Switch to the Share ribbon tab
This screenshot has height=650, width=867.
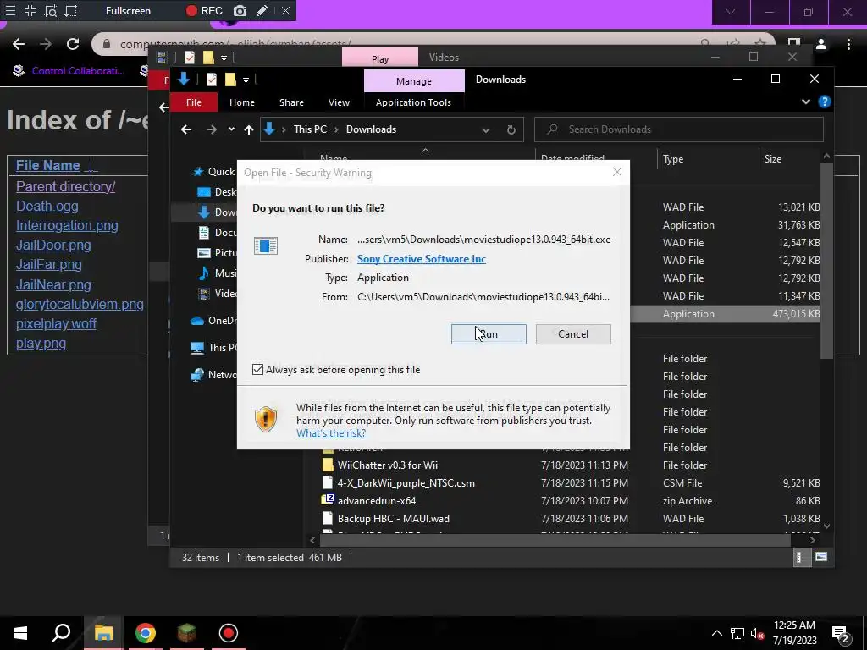(x=291, y=102)
